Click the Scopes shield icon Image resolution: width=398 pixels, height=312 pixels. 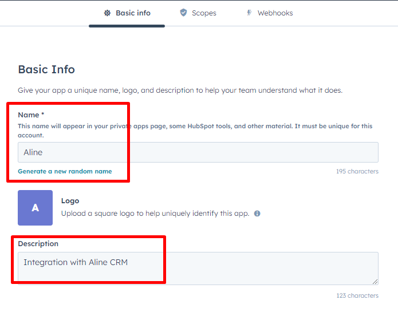183,13
